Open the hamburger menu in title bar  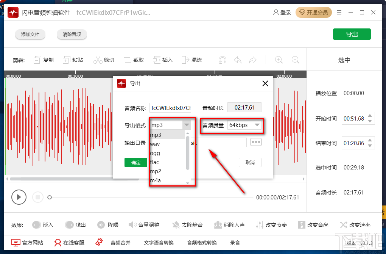pos(339,13)
